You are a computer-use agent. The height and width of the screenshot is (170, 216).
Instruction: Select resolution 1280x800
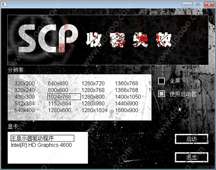pos(93,97)
